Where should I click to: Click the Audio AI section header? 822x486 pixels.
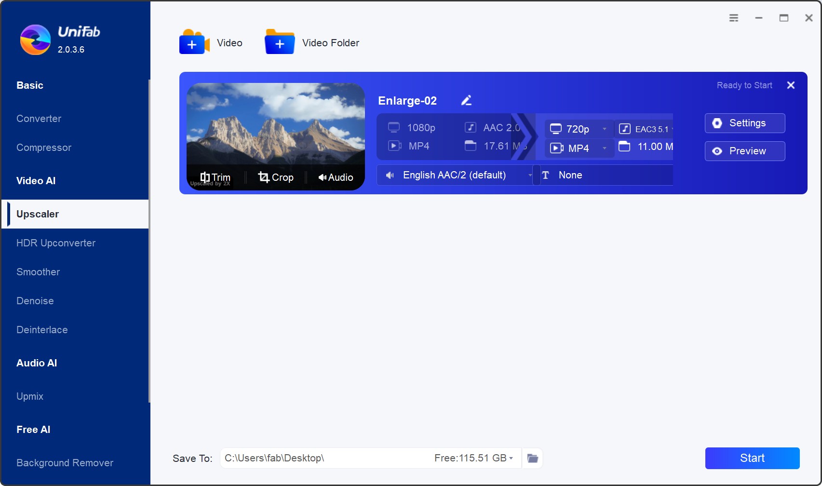tap(37, 363)
